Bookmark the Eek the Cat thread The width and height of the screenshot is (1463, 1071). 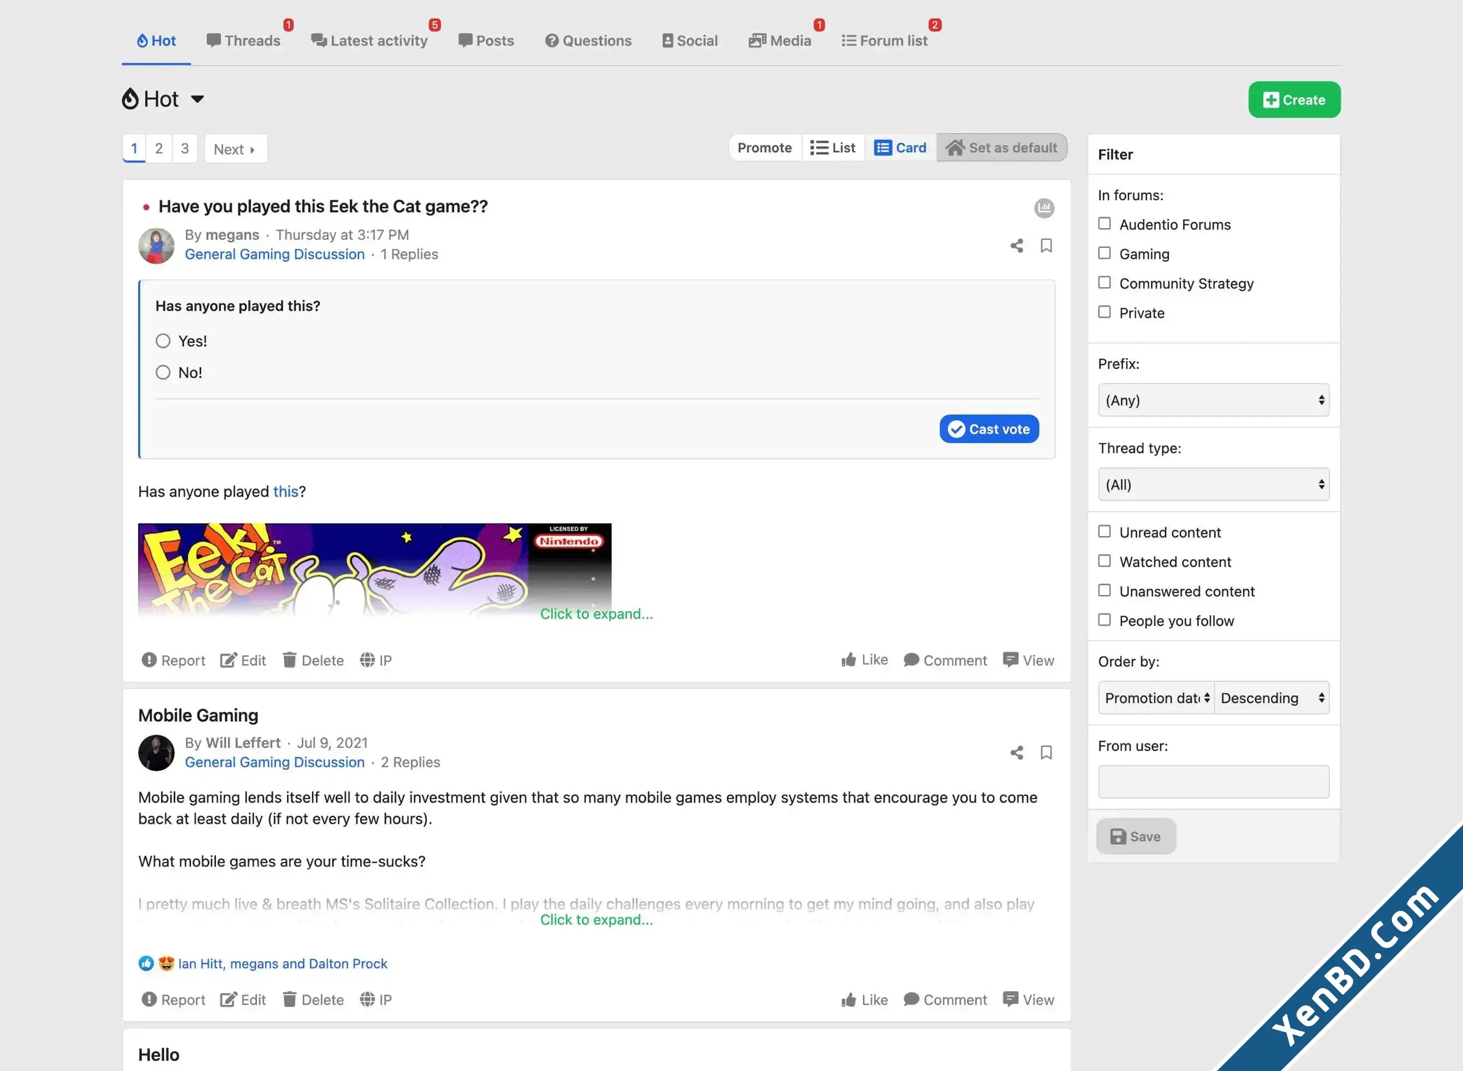[x=1046, y=246]
